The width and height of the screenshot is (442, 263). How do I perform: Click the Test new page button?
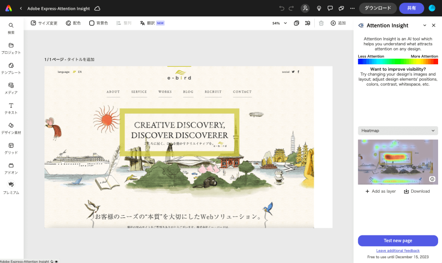tap(398, 241)
